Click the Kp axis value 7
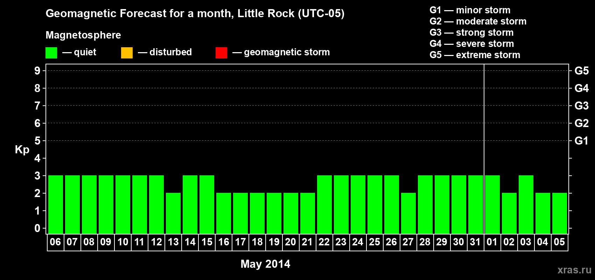595x280 pixels. coord(37,106)
